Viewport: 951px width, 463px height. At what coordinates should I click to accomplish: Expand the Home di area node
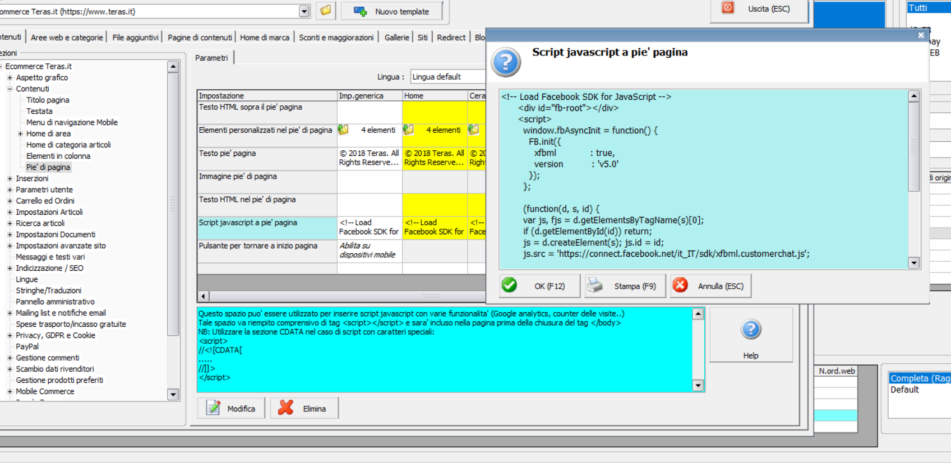(x=20, y=133)
